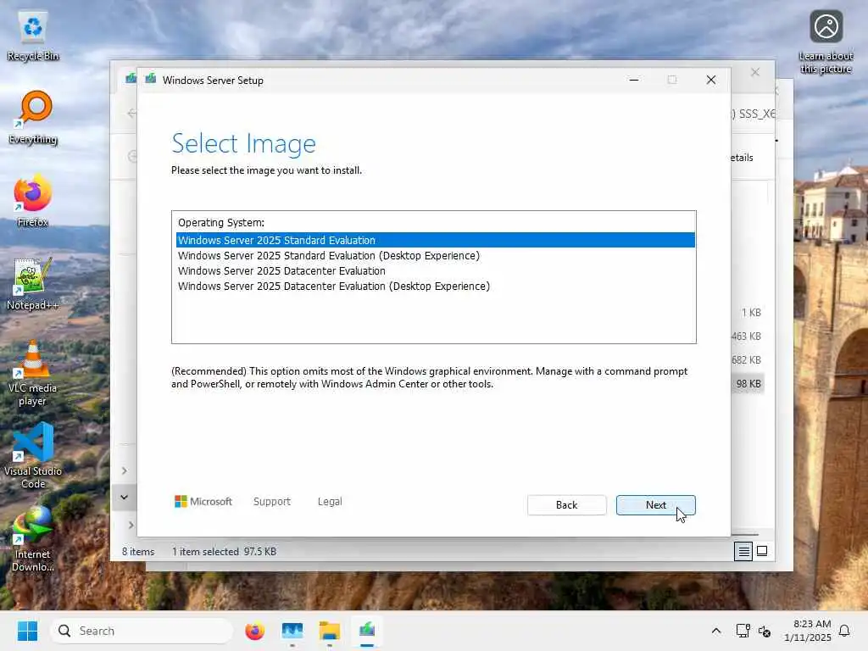The width and height of the screenshot is (868, 651).
Task: Open Firefox from the taskbar
Action: click(254, 631)
